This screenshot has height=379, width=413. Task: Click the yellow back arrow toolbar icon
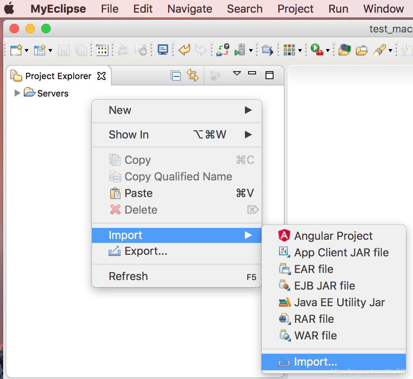point(184,50)
